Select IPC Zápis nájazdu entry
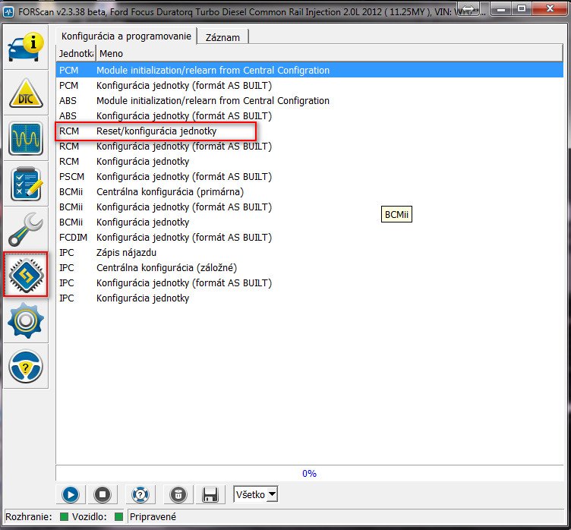This screenshot has width=571, height=530. point(137,253)
